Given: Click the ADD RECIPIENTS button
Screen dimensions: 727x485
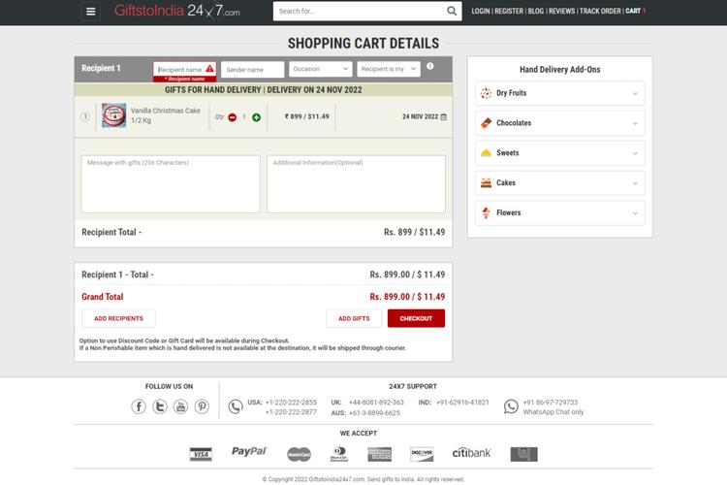Looking at the screenshot, I should (x=118, y=318).
